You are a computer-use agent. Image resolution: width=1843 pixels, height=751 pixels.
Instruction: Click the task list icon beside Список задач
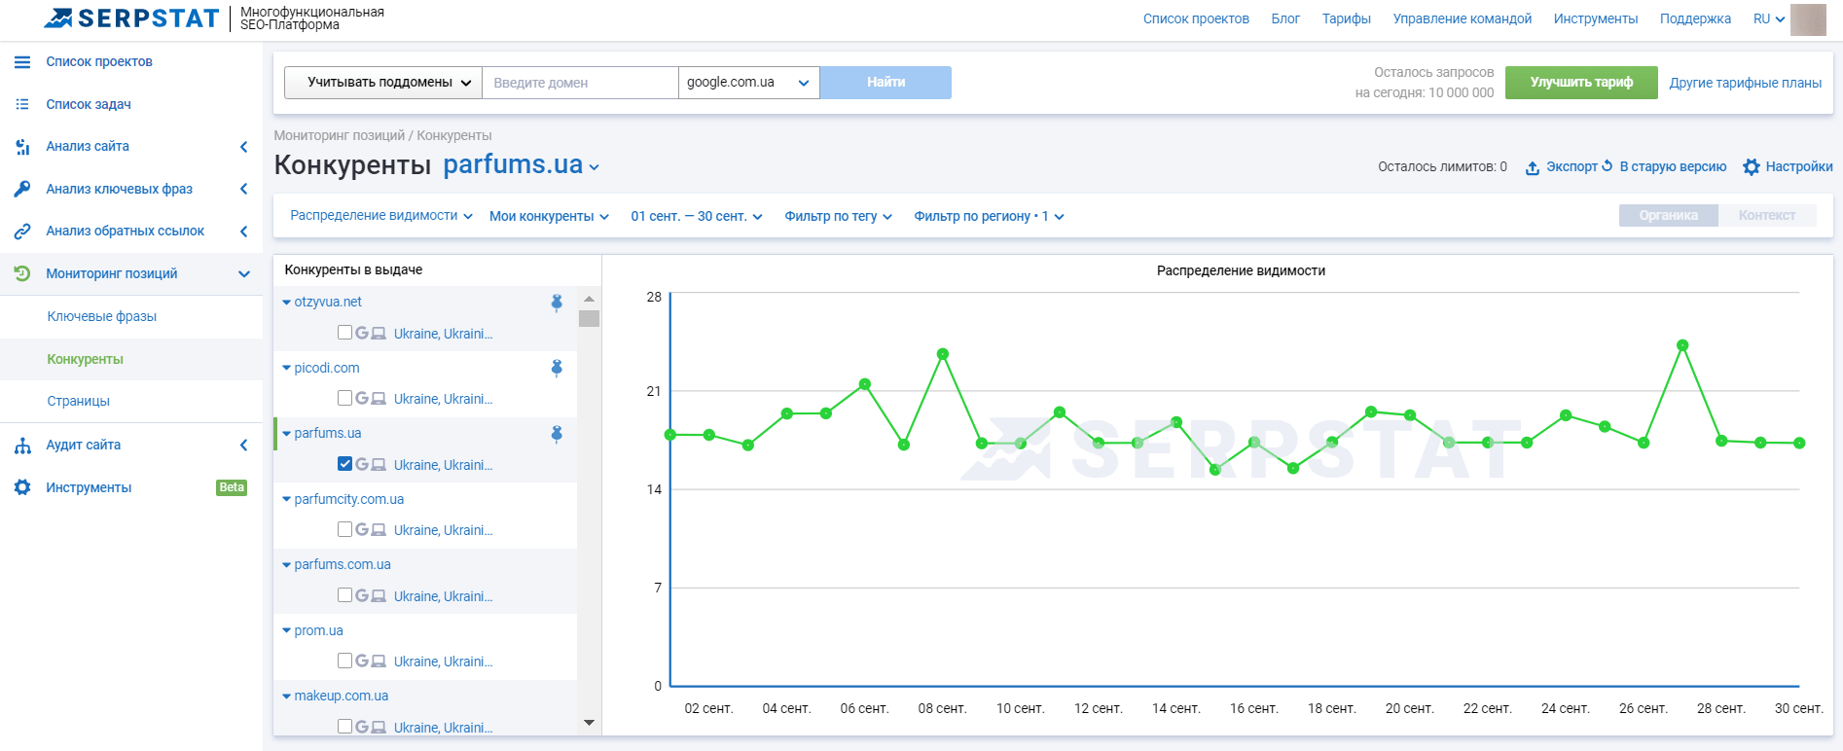click(22, 104)
